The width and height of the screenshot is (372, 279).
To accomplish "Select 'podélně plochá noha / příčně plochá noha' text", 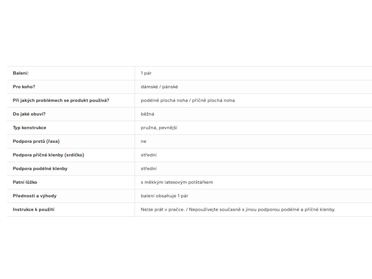I will (187, 100).
